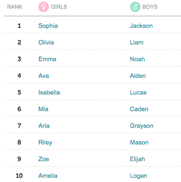The height and width of the screenshot is (182, 181).
Task: Click the green male symbol icon
Action: [x=135, y=7]
